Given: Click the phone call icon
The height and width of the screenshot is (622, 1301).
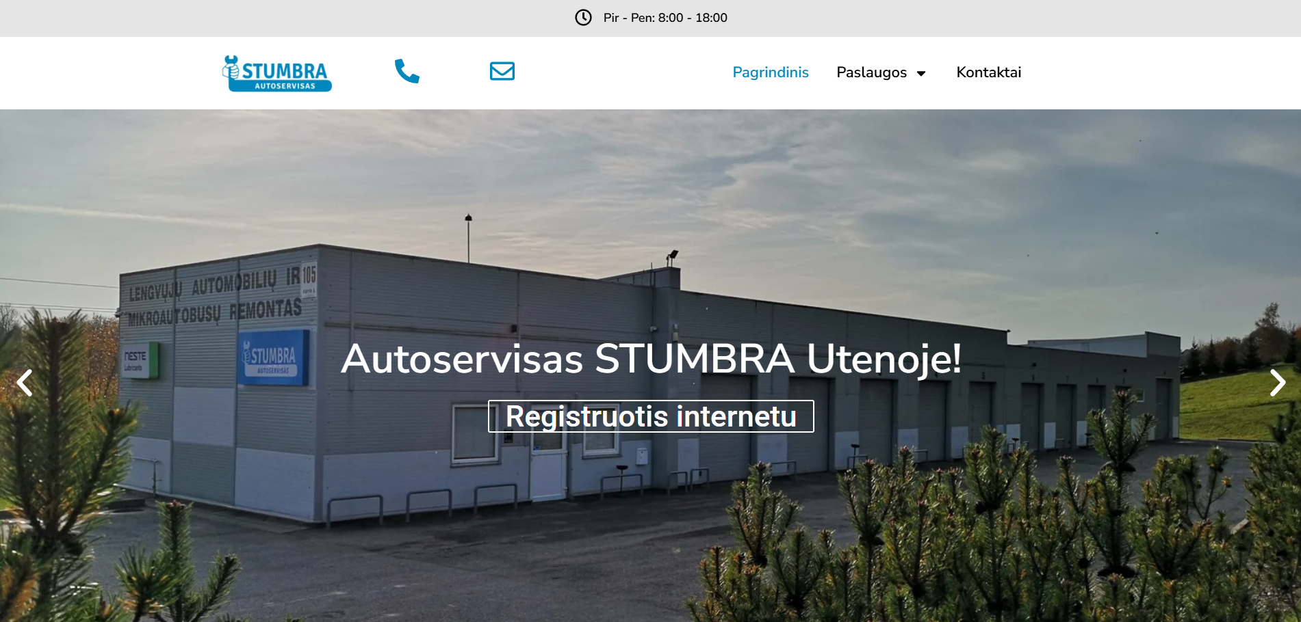Looking at the screenshot, I should (407, 71).
